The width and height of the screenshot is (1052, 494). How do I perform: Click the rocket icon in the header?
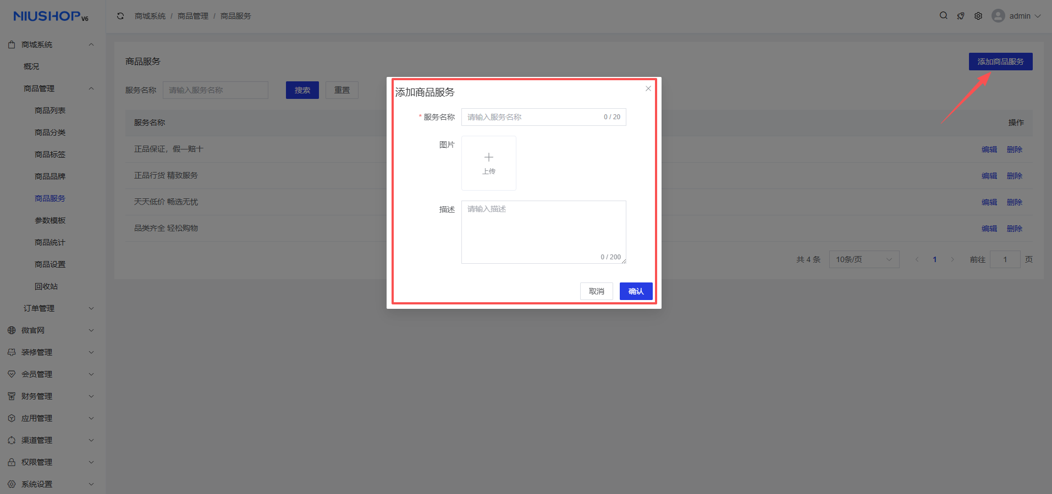pyautogui.click(x=961, y=16)
